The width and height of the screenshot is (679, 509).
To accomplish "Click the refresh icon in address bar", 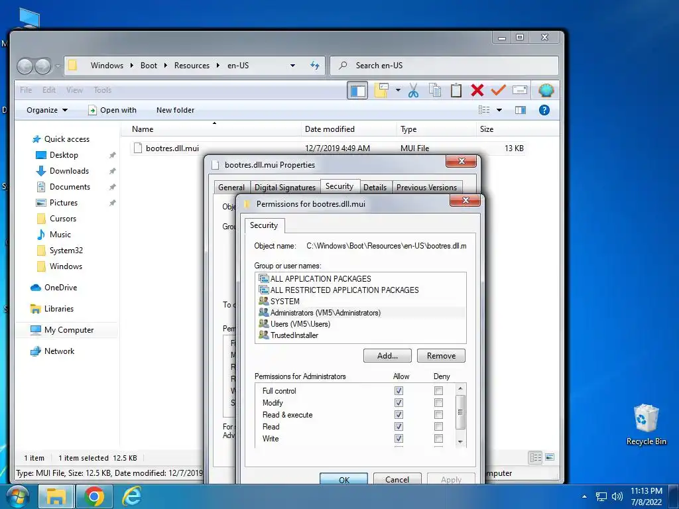I will coord(315,66).
